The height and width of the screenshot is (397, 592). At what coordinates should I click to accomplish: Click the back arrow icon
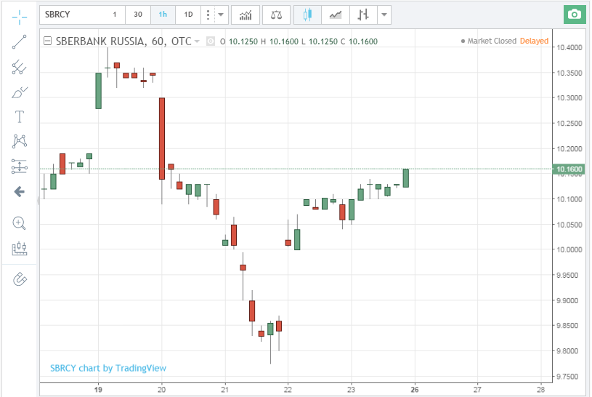point(20,192)
